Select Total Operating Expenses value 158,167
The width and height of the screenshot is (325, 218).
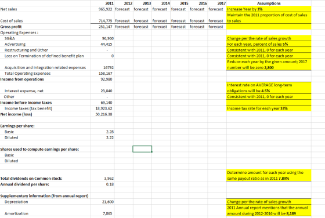tap(105, 73)
